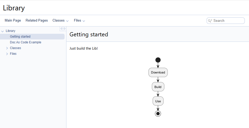Go to Main Page

click(x=13, y=21)
